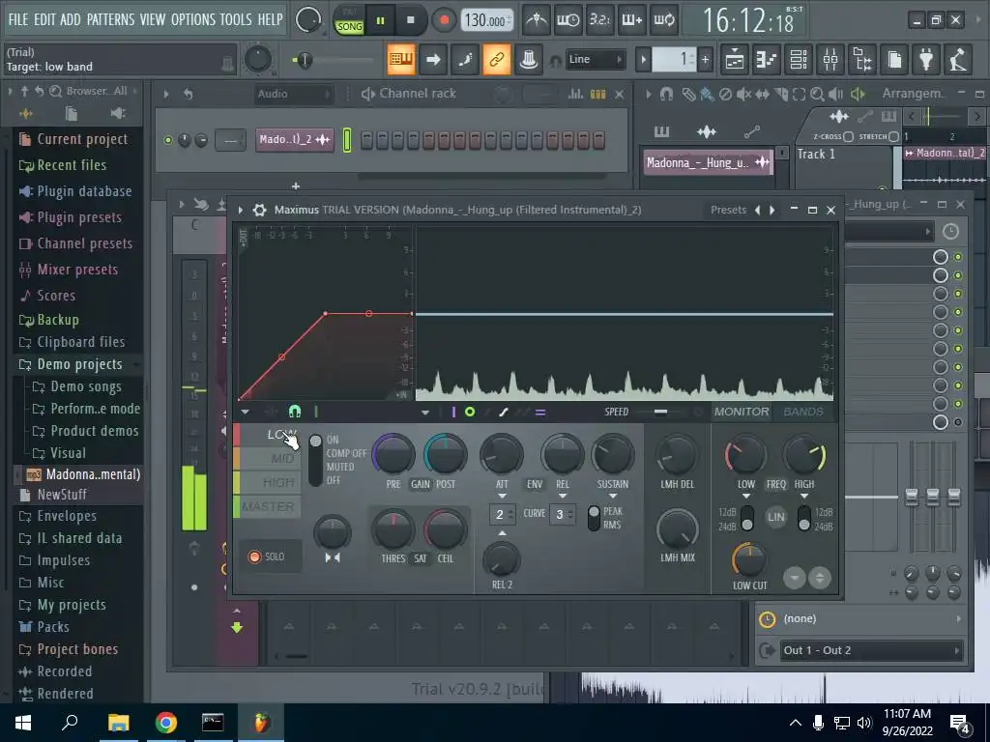Open the browser and plugin picker icon
Image resolution: width=990 pixels, height=742 pixels.
863,59
